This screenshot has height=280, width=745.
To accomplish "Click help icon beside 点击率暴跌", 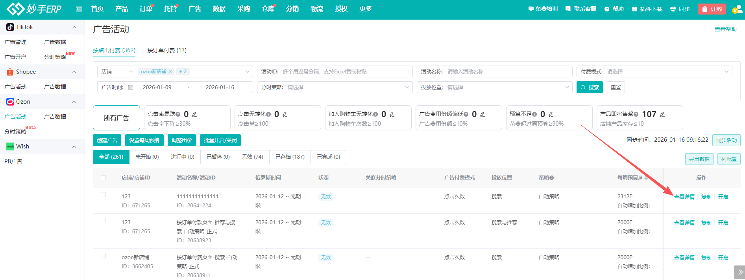I will pos(178,114).
